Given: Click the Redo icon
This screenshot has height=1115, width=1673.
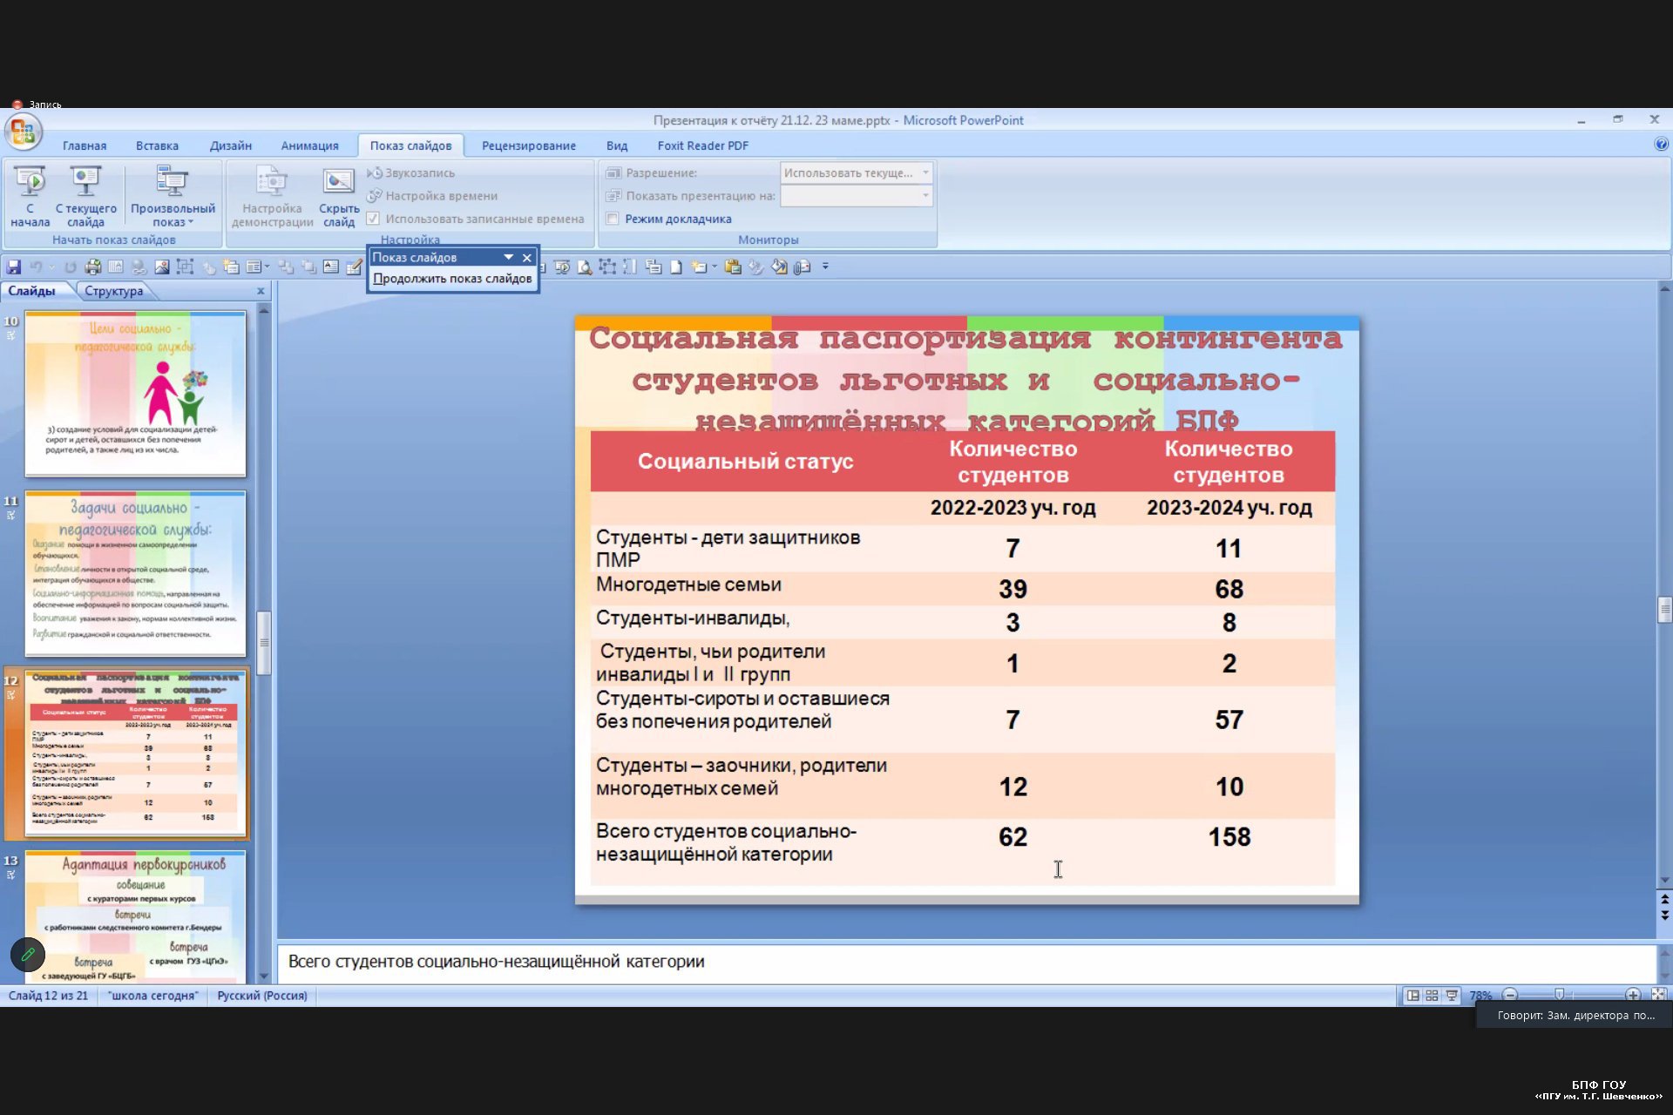Looking at the screenshot, I should (x=71, y=267).
